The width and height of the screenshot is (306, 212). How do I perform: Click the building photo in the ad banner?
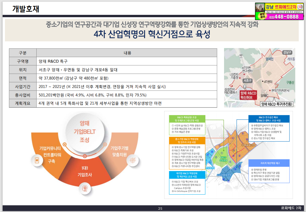point(260,8)
